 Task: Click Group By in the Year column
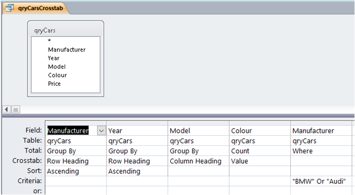click(137, 151)
